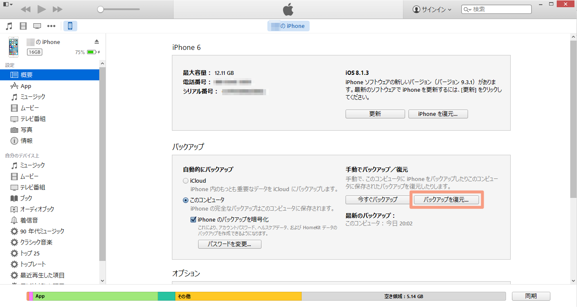
Task: Open テレビ番組 under 自分のデバイス上
Action: click(49, 187)
